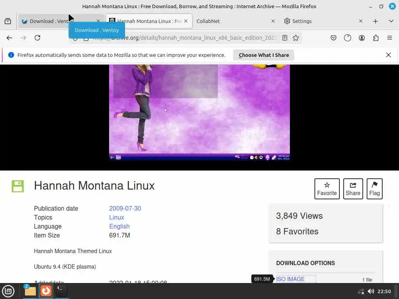Close the Settings tab

(360, 21)
